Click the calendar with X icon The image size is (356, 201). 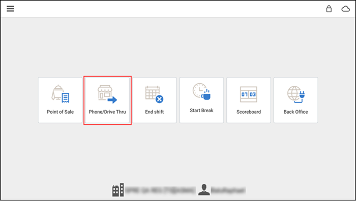tap(155, 94)
